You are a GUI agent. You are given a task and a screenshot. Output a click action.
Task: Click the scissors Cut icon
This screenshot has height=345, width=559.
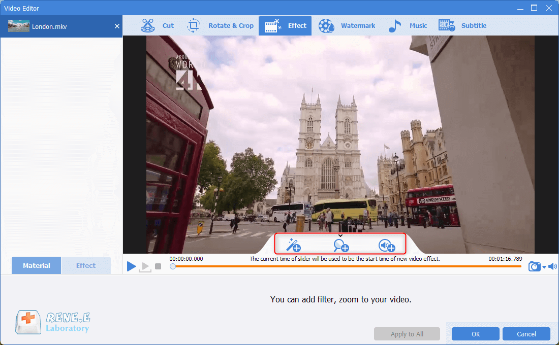147,26
